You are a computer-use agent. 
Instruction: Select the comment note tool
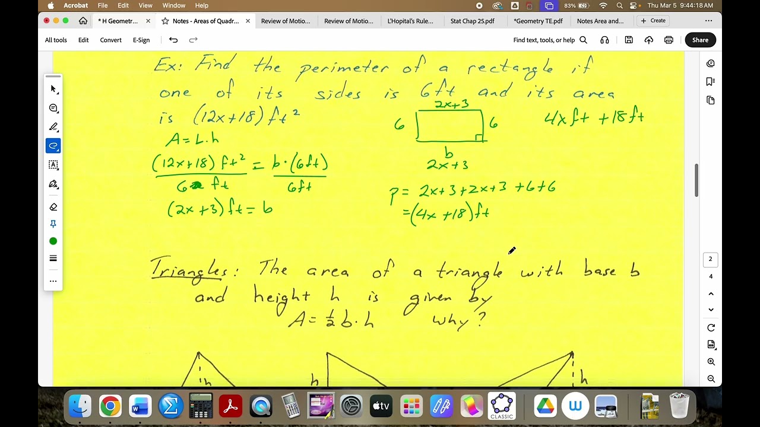(53, 108)
